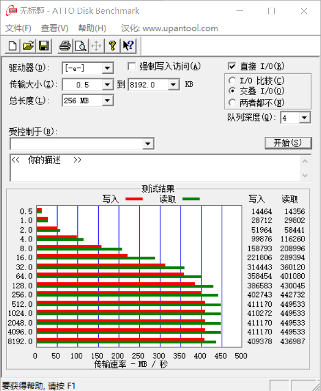321x391 pixels.
Task: Select the 两者都不 radio option
Action: point(232,102)
